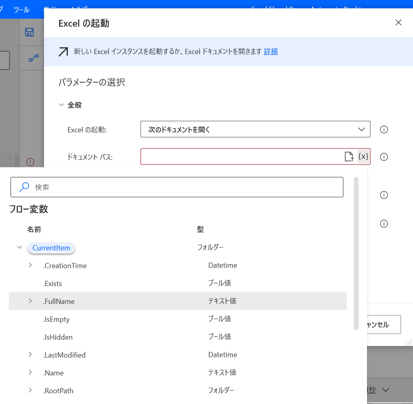Click the flow designer connector icon
Screen dimensions: 413x404
click(34, 58)
